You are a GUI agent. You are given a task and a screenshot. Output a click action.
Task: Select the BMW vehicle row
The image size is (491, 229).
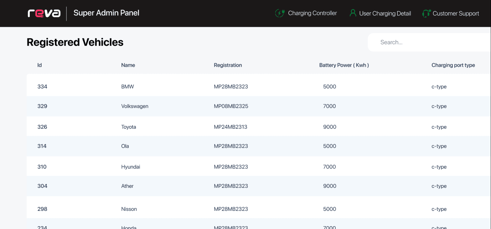127,87
